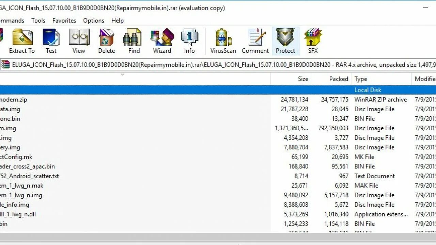436x245 pixels.
Task: Add an archive Comment
Action: [255, 41]
